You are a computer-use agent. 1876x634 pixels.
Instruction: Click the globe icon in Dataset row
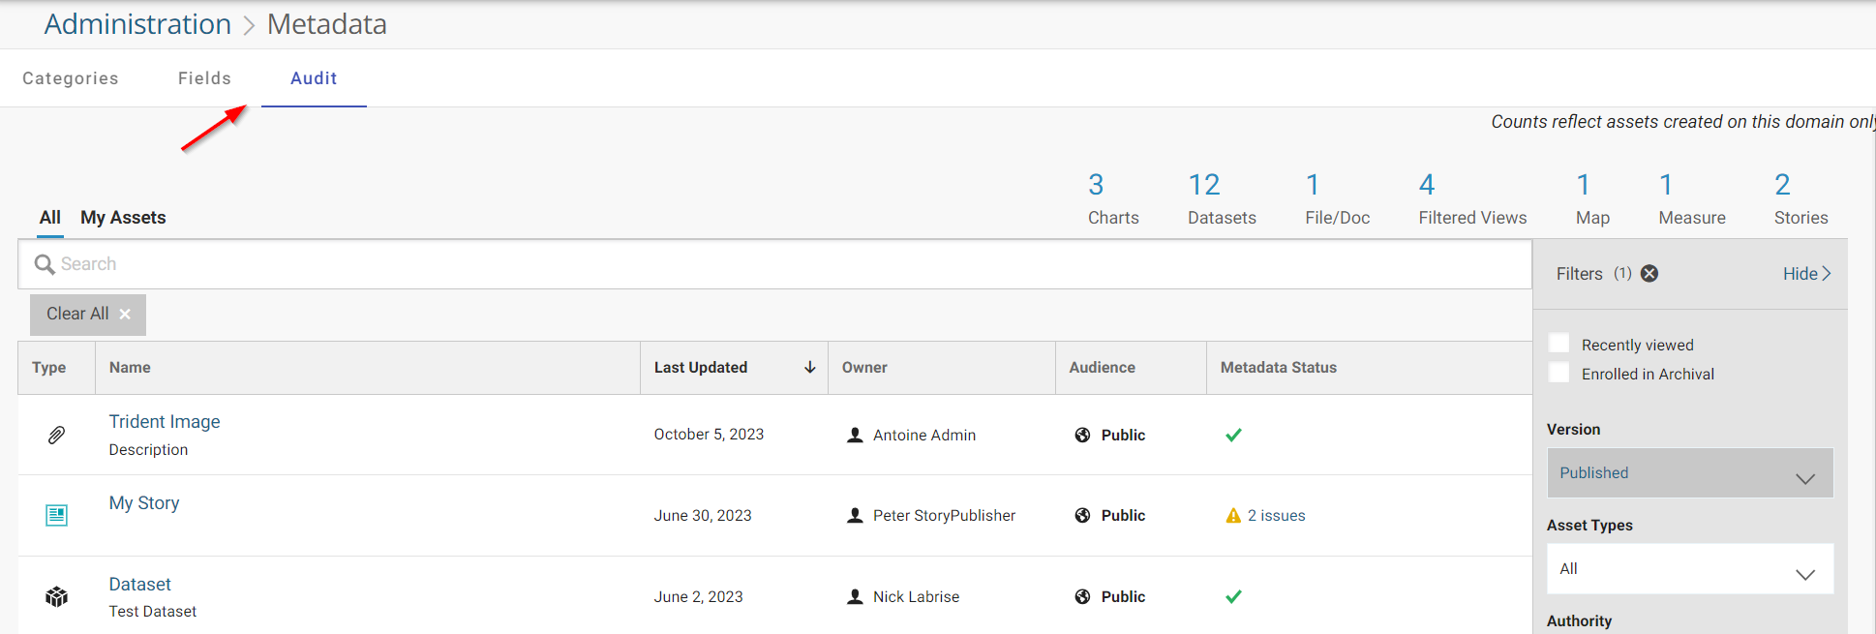[1083, 597]
